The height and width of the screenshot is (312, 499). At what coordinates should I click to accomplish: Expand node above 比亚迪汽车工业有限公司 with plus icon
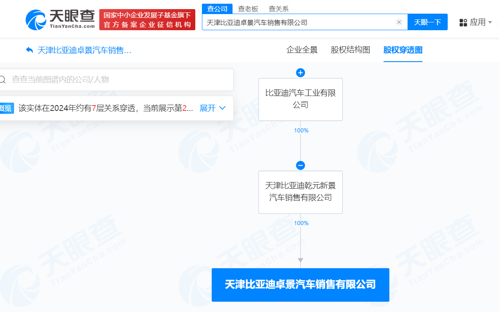click(300, 73)
